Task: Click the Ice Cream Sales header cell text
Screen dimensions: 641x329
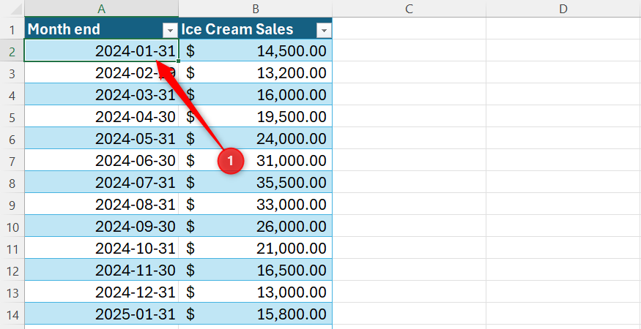Action: click(x=237, y=29)
